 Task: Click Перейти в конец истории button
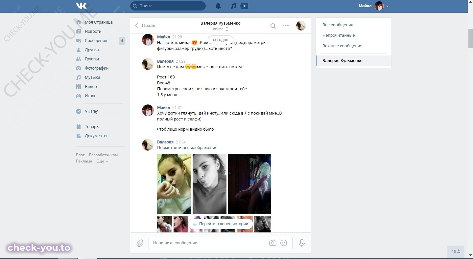tap(221, 224)
